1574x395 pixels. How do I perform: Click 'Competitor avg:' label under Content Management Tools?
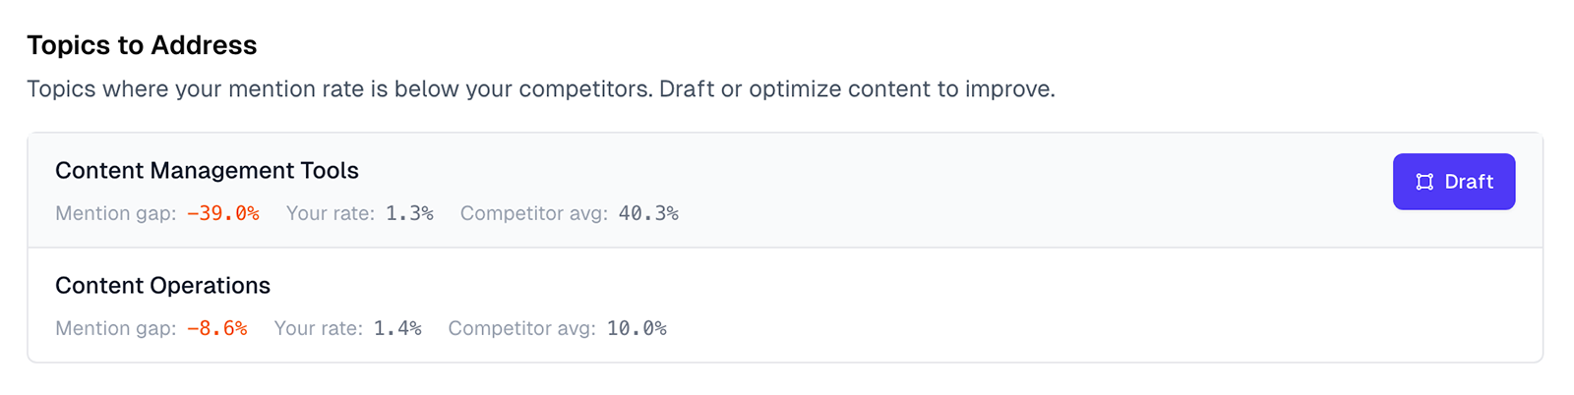pos(534,214)
